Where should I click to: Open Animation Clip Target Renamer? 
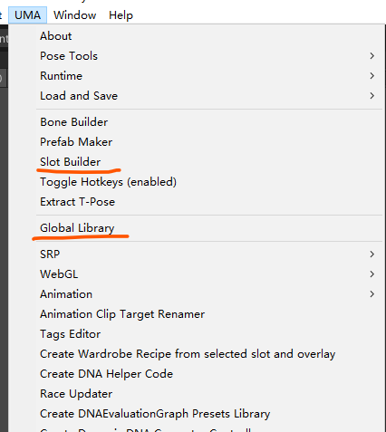click(122, 314)
